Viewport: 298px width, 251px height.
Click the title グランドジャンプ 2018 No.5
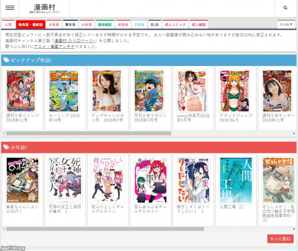236,118
